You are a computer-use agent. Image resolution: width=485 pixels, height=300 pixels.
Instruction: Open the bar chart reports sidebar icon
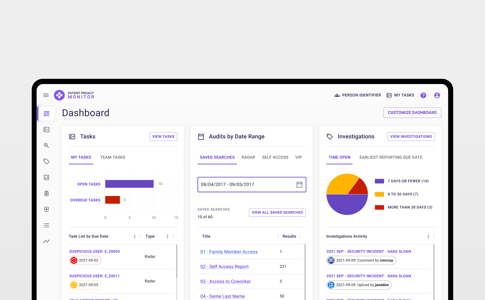46,177
